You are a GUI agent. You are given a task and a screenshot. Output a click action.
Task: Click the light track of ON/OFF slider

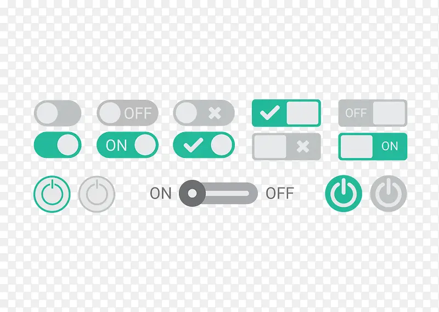click(x=227, y=194)
